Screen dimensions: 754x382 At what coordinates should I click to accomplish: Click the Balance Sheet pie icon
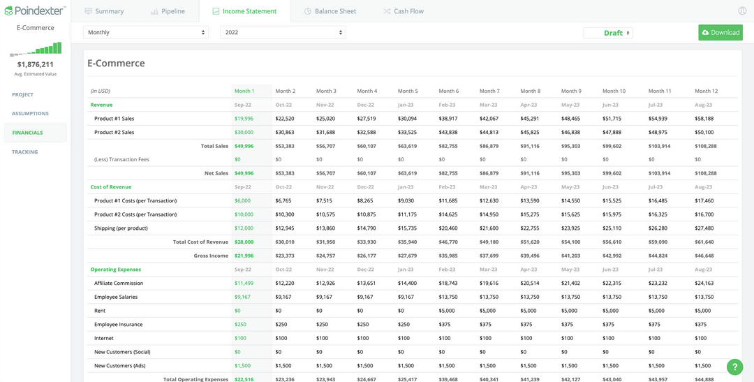(308, 11)
